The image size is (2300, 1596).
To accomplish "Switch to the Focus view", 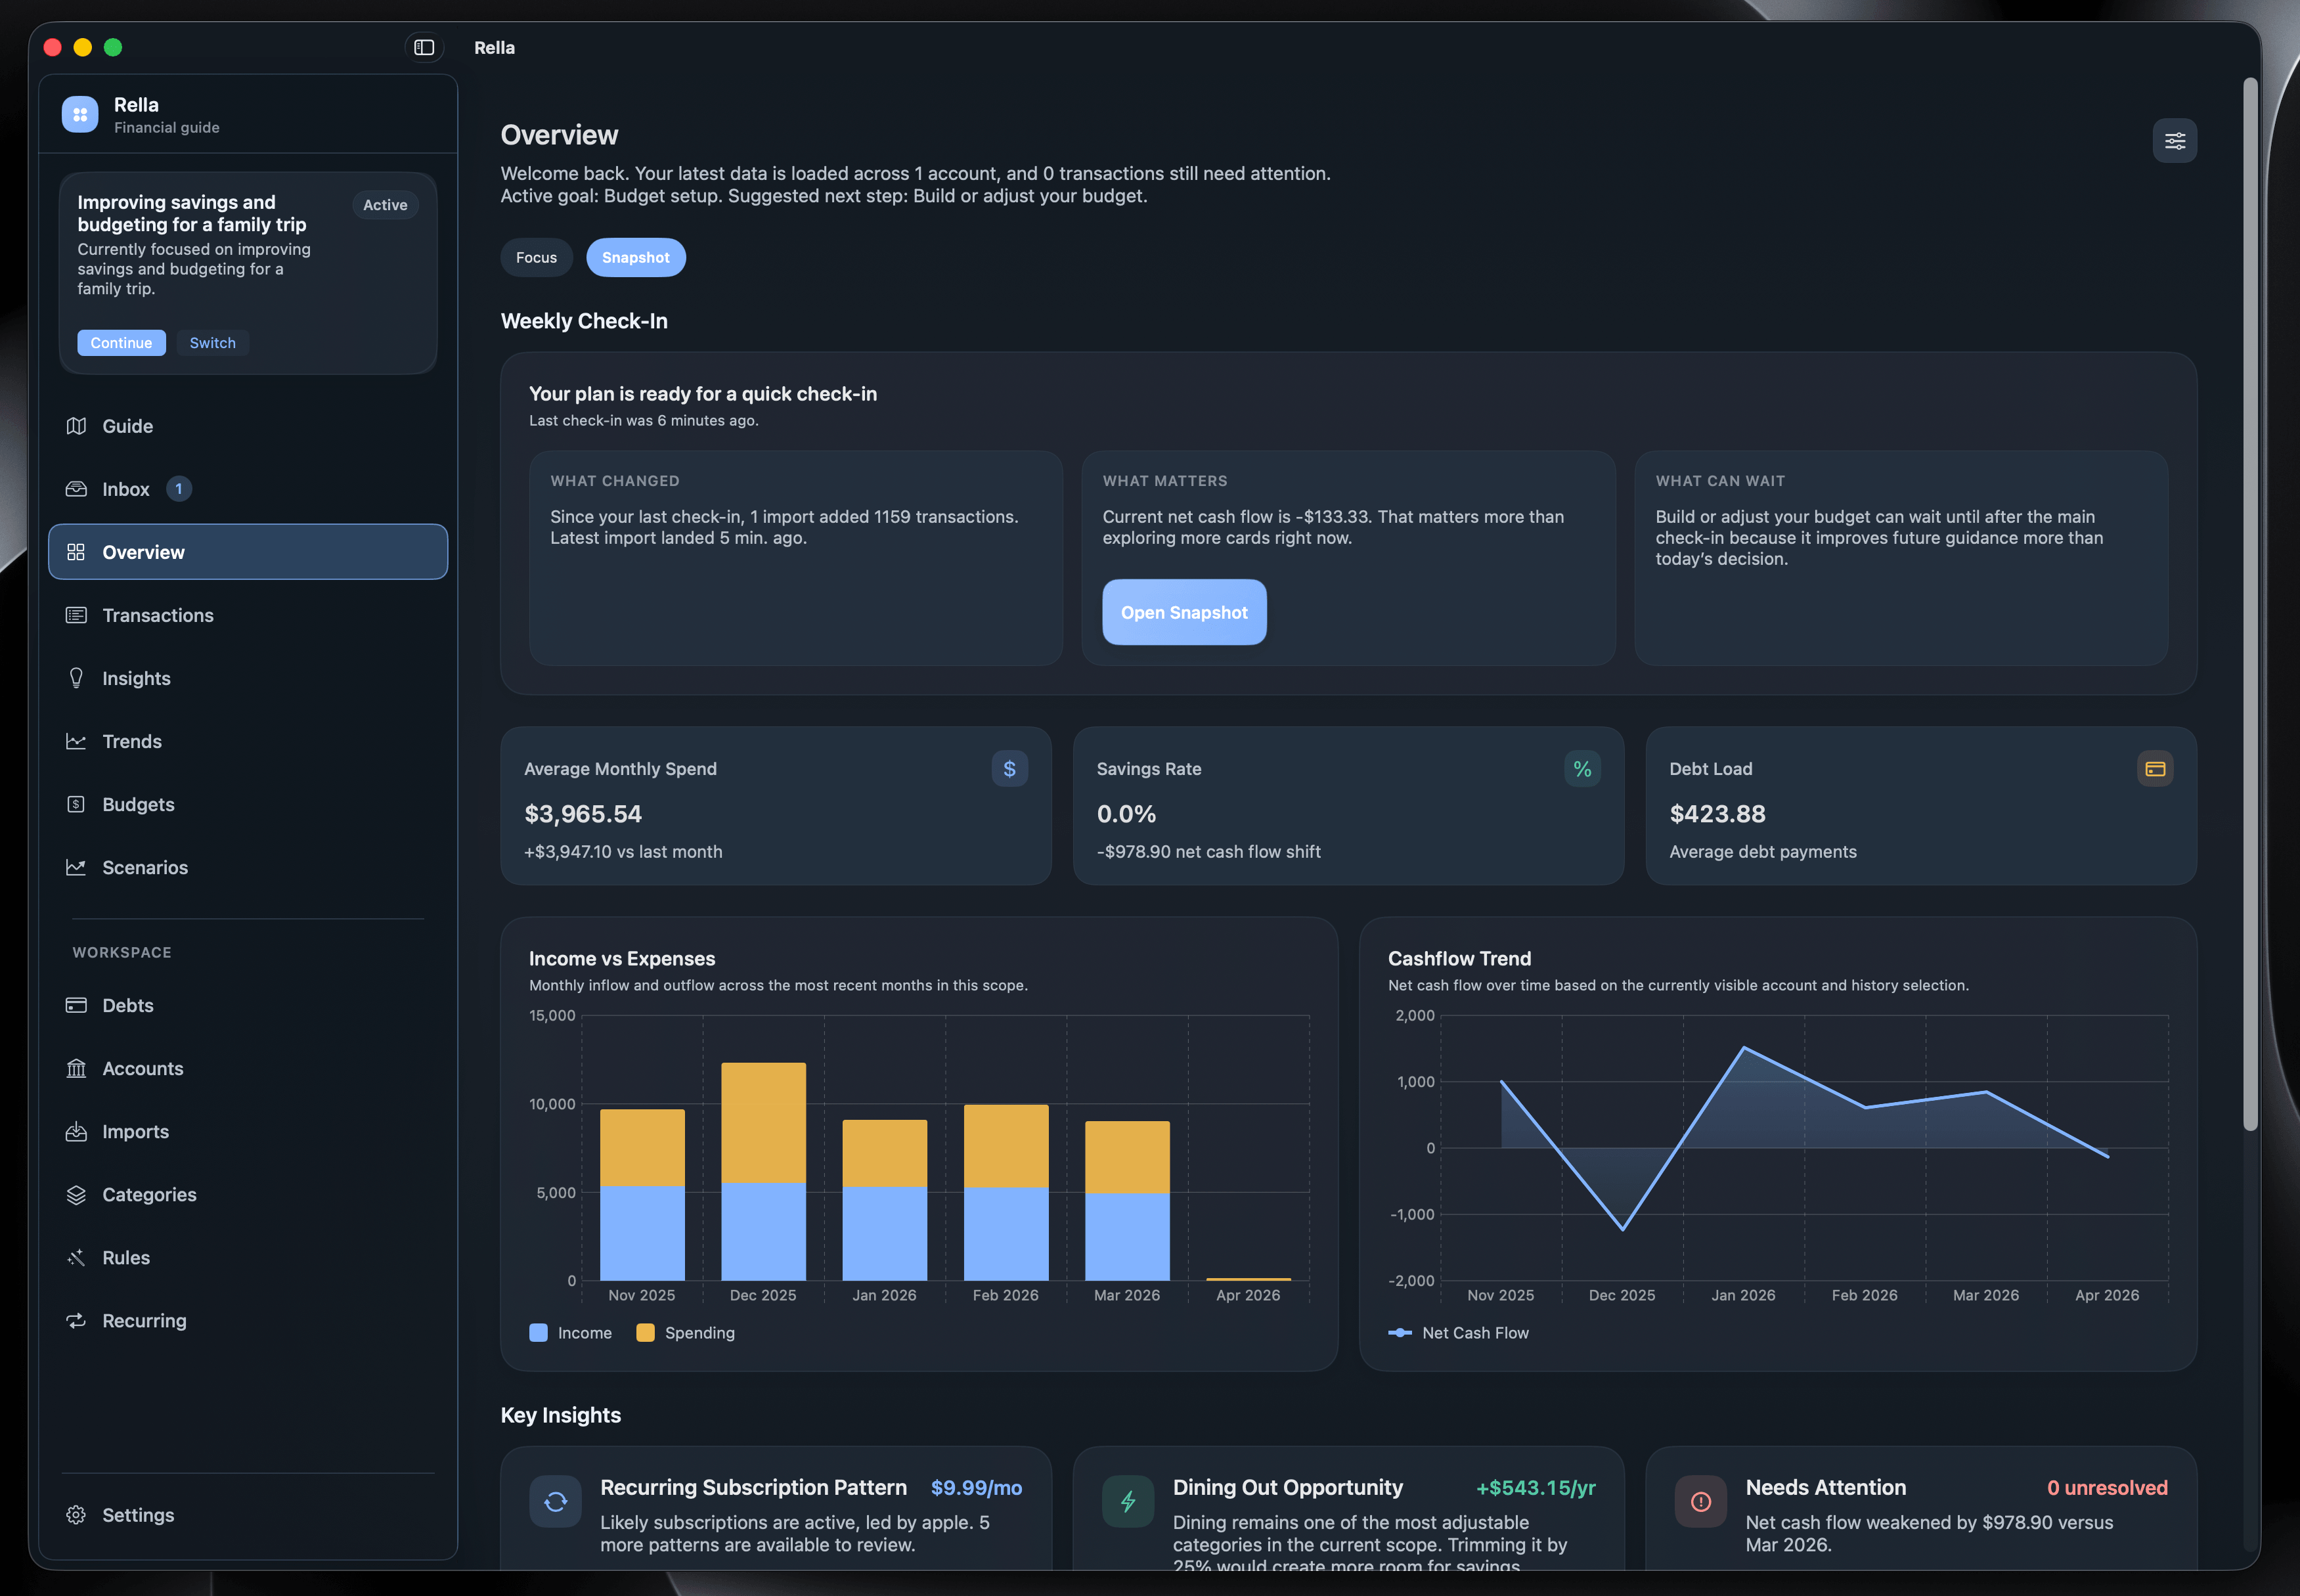I will click(x=536, y=257).
